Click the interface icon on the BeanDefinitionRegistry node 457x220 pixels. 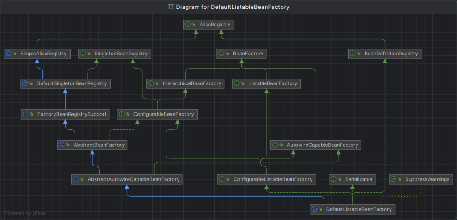(353, 54)
